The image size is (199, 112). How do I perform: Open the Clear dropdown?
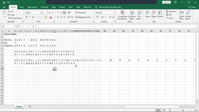click(x=170, y=18)
